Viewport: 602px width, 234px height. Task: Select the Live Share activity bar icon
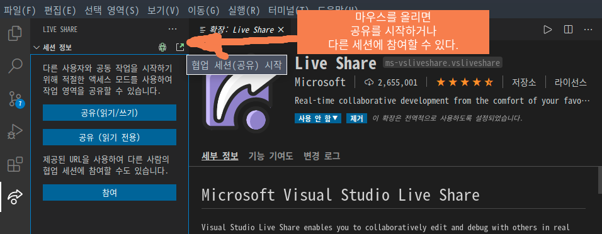(15, 196)
